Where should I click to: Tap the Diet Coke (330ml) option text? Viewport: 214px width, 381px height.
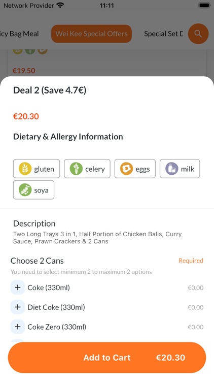pos(56,307)
